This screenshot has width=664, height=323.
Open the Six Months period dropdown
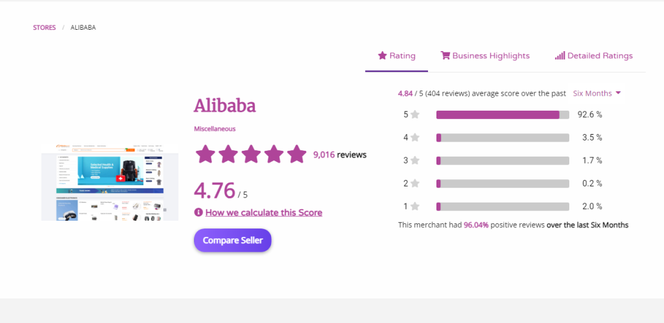pyautogui.click(x=597, y=93)
